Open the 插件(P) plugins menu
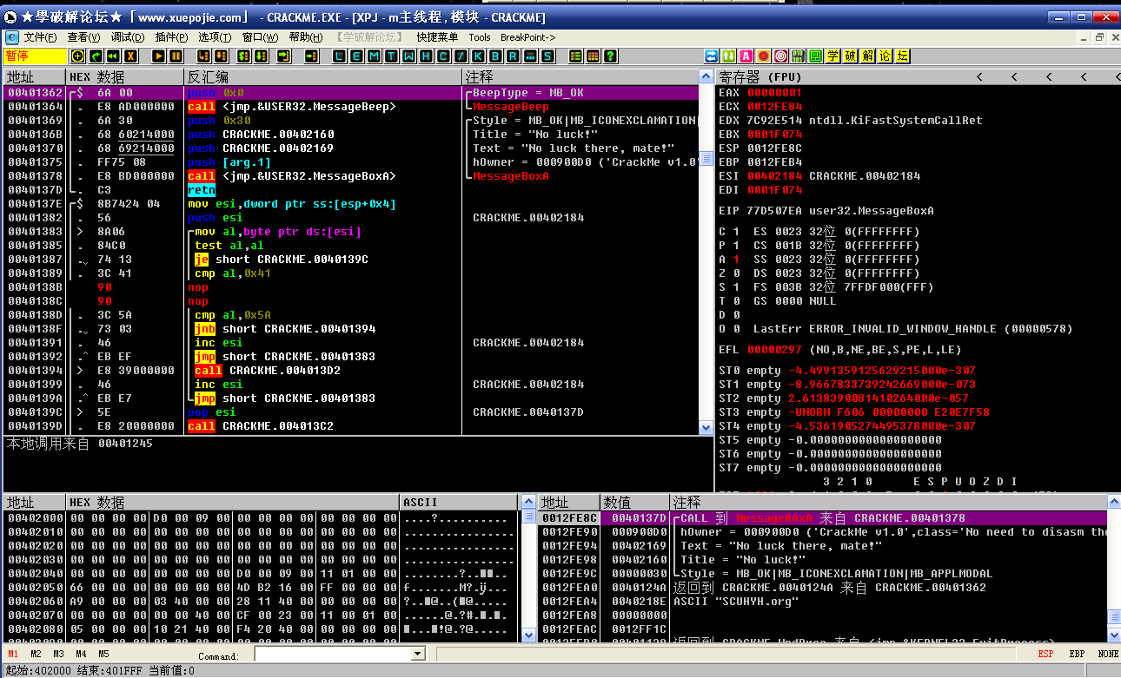1121x678 pixels. [171, 37]
